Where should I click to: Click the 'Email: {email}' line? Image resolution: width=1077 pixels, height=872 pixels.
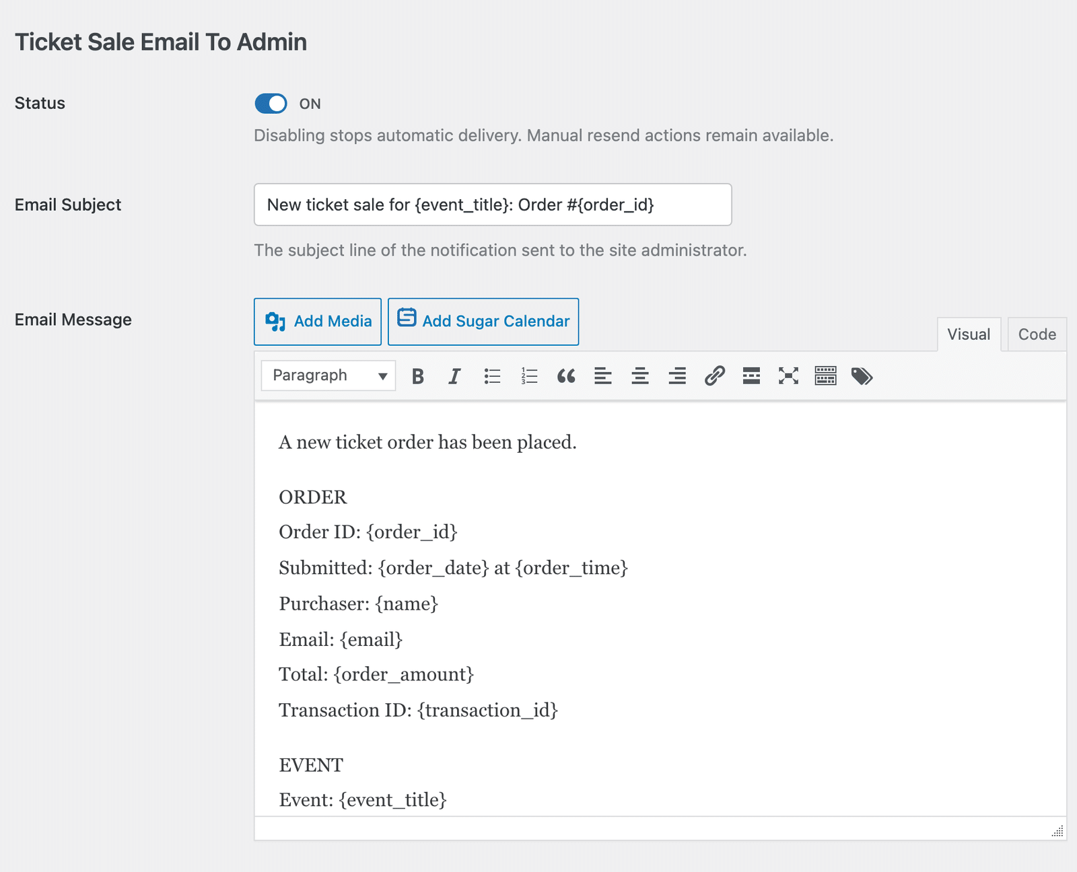click(x=341, y=639)
